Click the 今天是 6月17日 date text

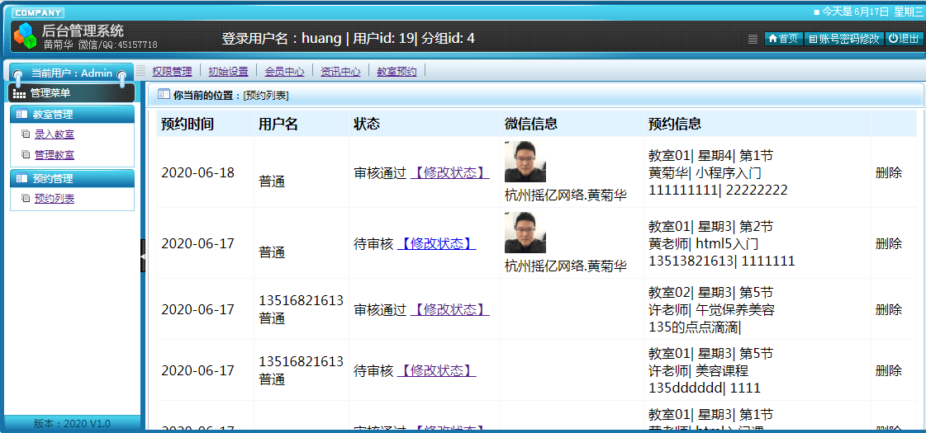(x=855, y=12)
